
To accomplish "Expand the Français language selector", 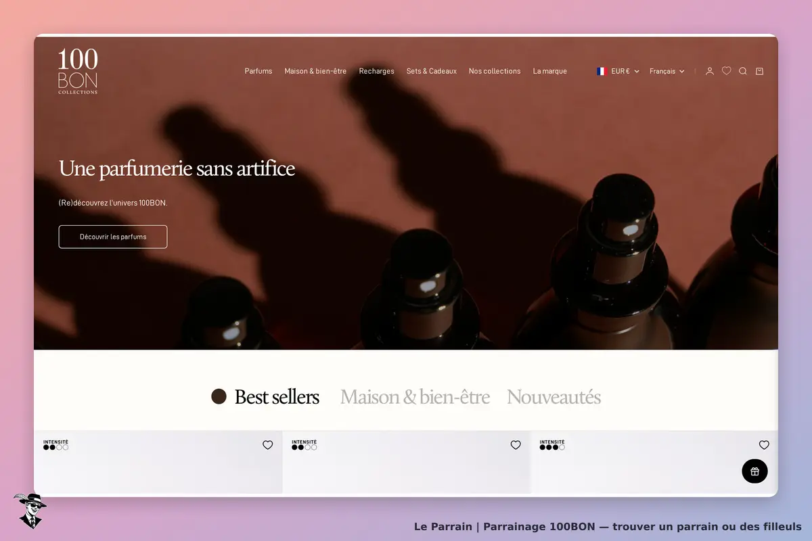I will (667, 71).
